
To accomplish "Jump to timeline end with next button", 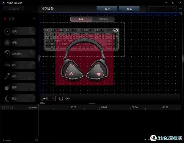I will [11, 107].
